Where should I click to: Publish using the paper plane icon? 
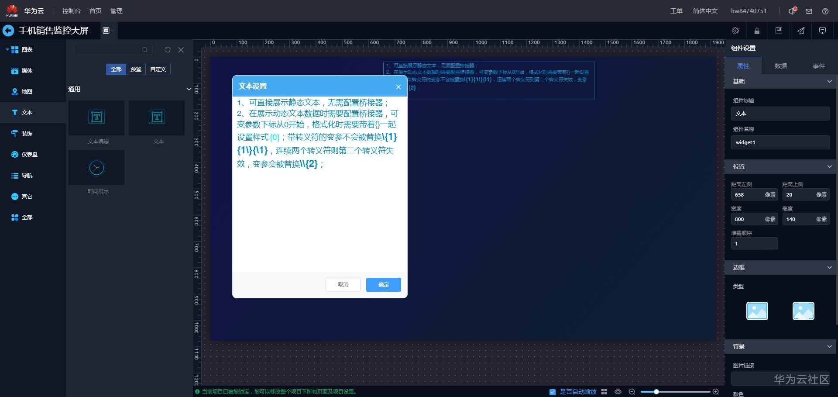pyautogui.click(x=801, y=31)
